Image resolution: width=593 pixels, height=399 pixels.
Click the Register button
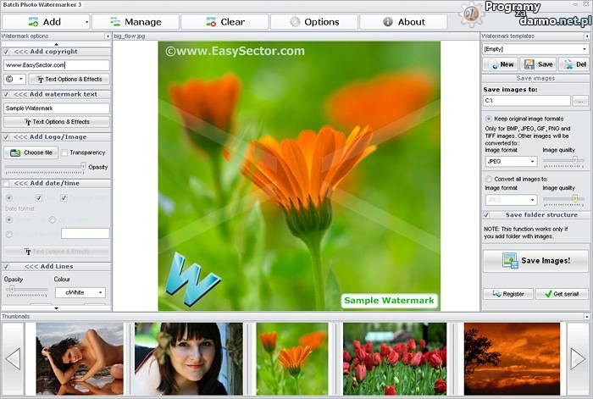(508, 294)
